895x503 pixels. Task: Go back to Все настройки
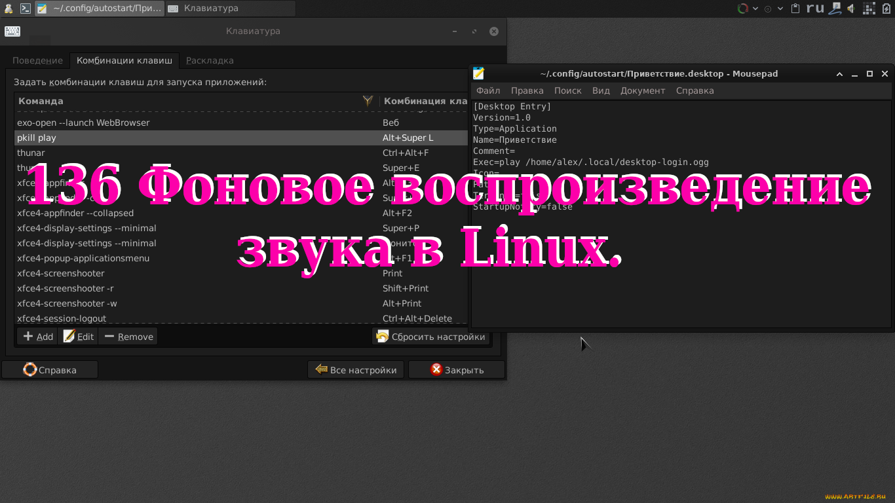pyautogui.click(x=356, y=369)
